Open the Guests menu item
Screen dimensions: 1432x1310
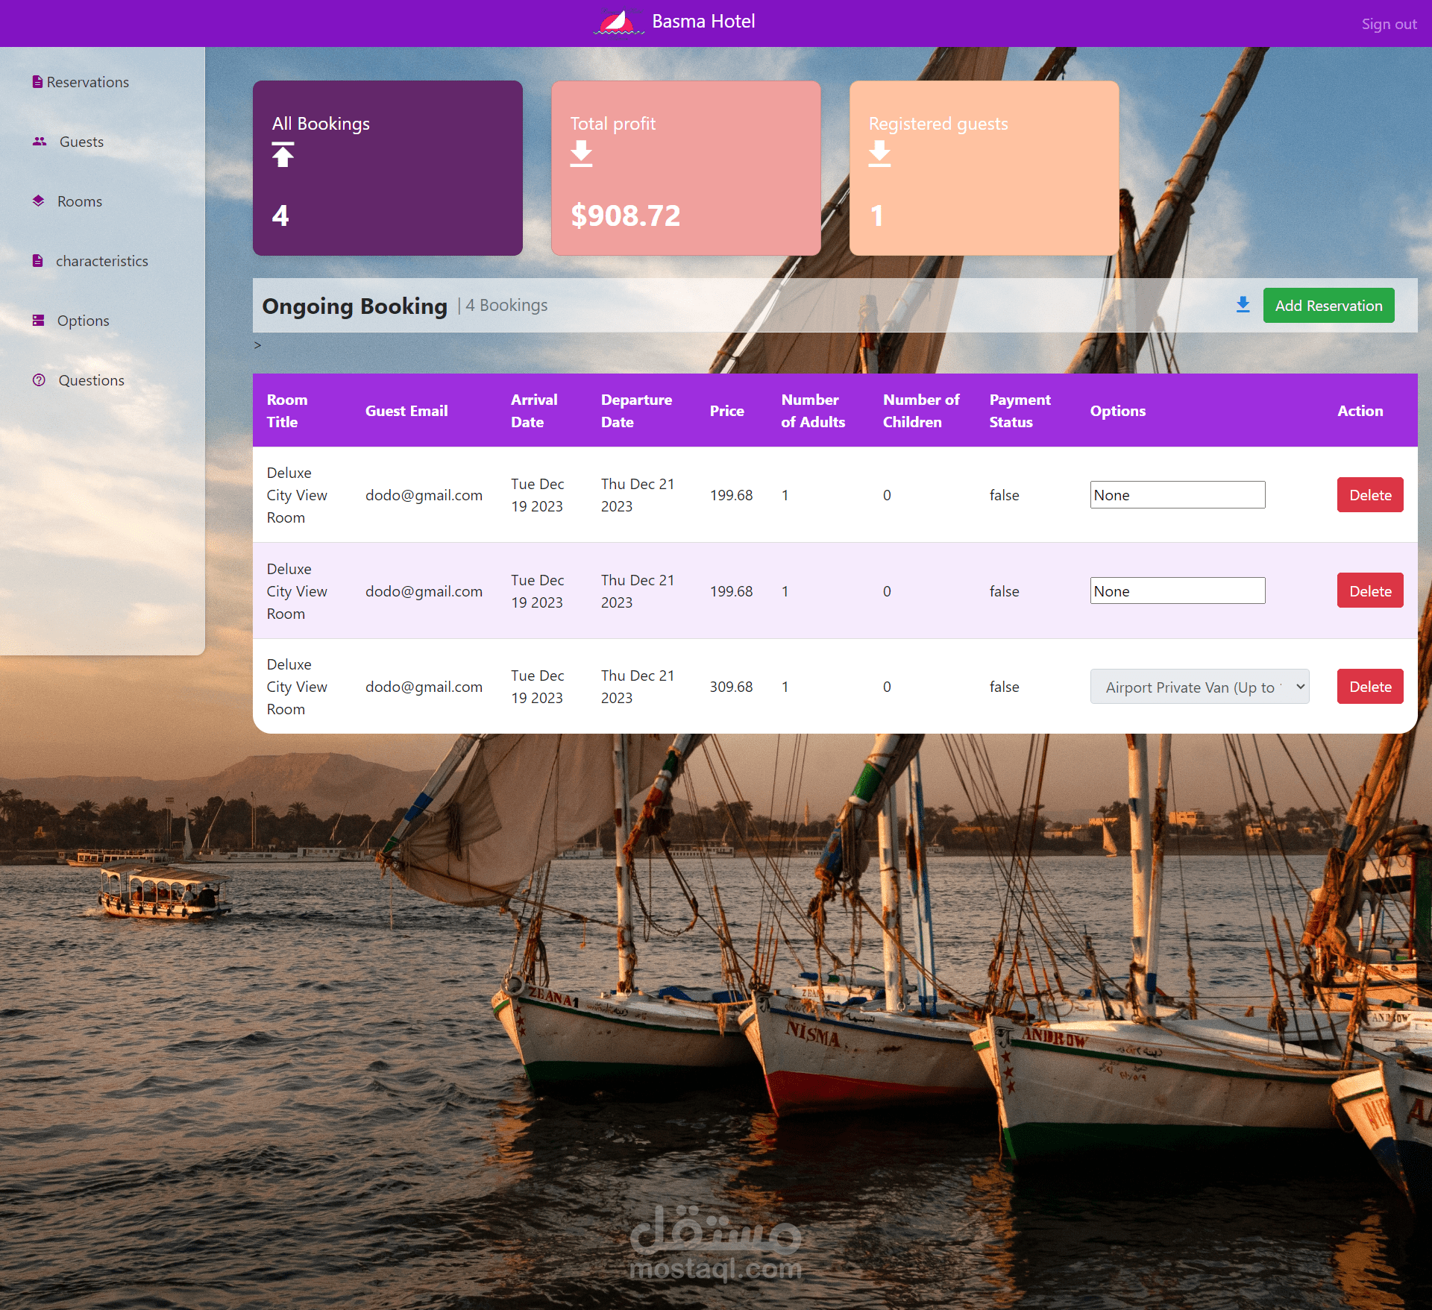coord(81,142)
